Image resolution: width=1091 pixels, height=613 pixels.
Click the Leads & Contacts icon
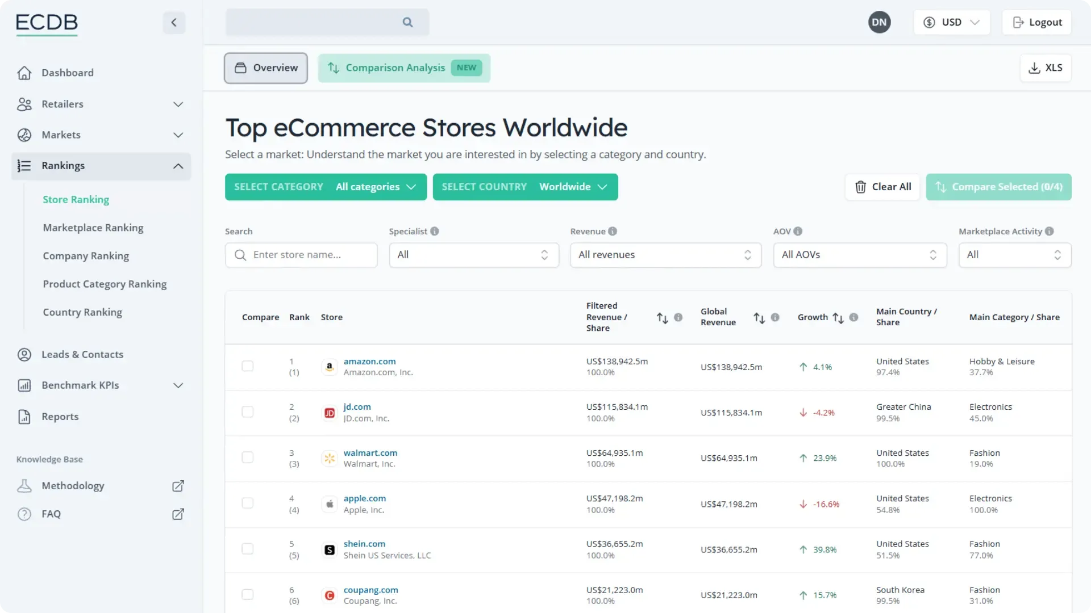coord(24,355)
